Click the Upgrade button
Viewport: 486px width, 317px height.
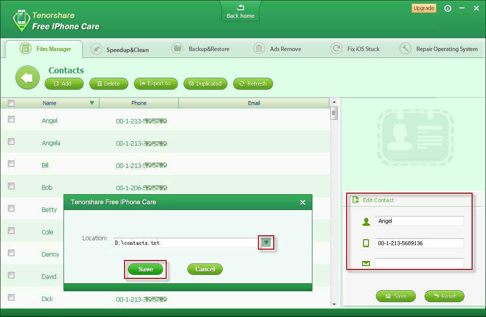tap(424, 8)
